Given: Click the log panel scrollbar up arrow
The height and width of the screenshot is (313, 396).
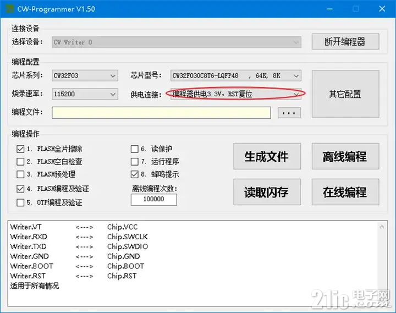Looking at the screenshot, I should point(382,227).
